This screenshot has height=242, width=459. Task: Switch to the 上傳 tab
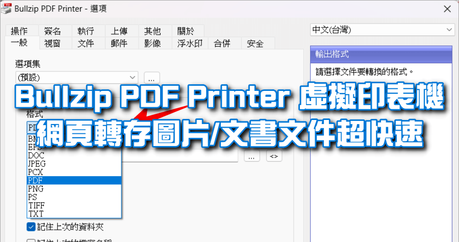pos(122,31)
